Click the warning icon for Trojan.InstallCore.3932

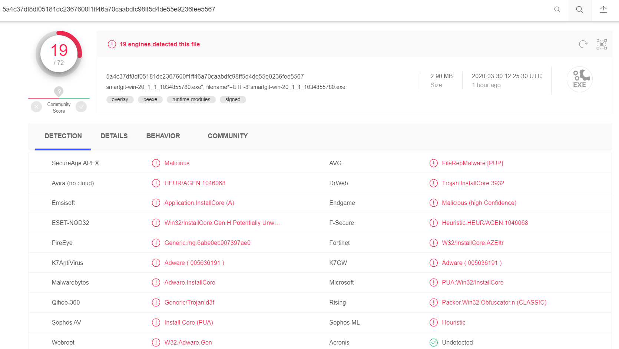pyautogui.click(x=434, y=183)
